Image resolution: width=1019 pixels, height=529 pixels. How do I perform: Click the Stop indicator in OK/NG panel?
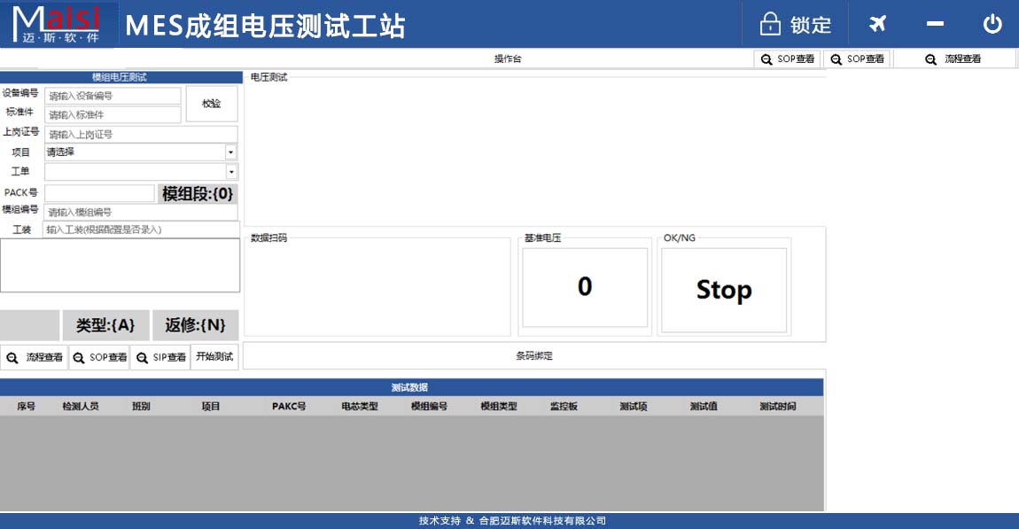(723, 290)
